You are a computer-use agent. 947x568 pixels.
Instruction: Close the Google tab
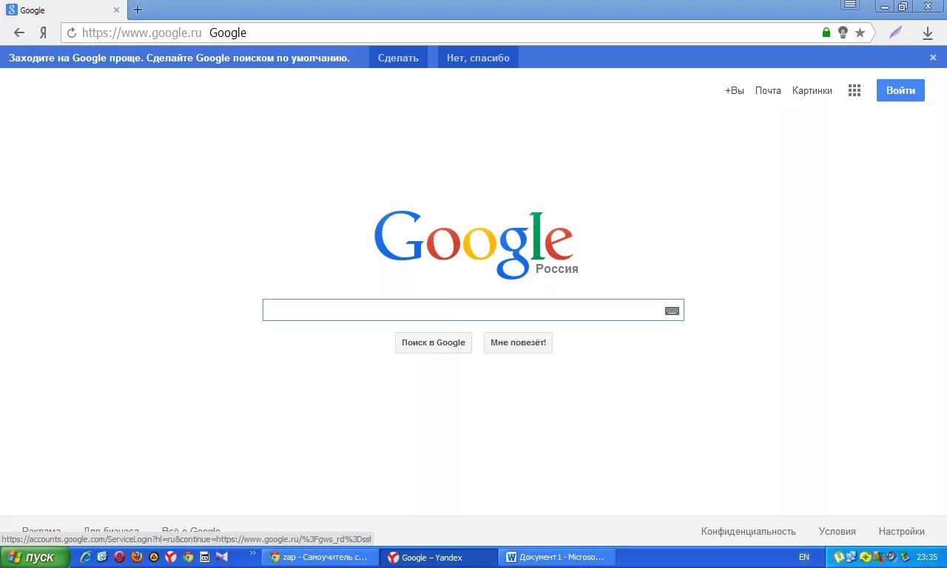[116, 10]
